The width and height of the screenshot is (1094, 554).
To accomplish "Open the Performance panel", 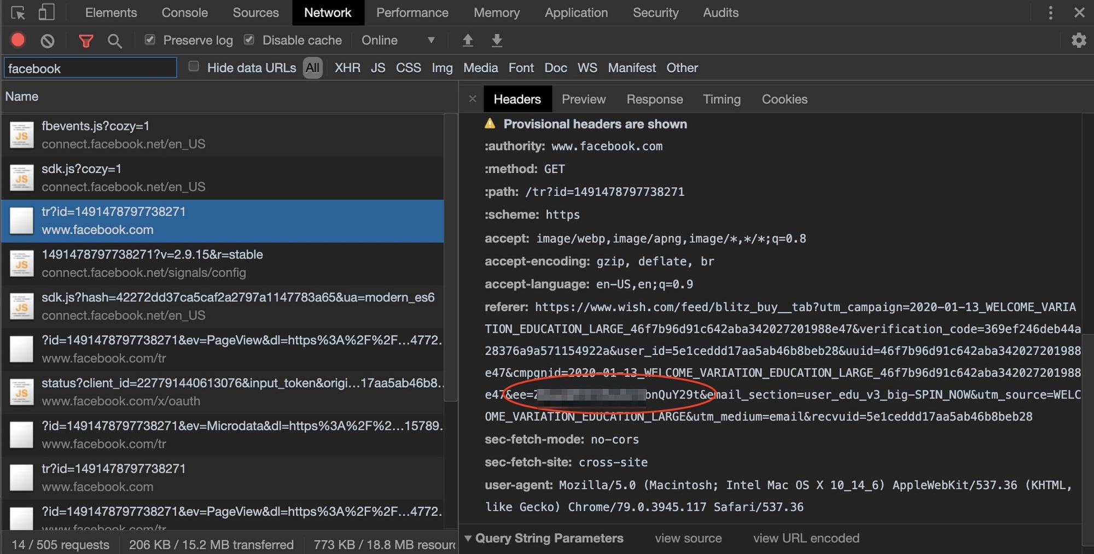I will click(x=412, y=13).
